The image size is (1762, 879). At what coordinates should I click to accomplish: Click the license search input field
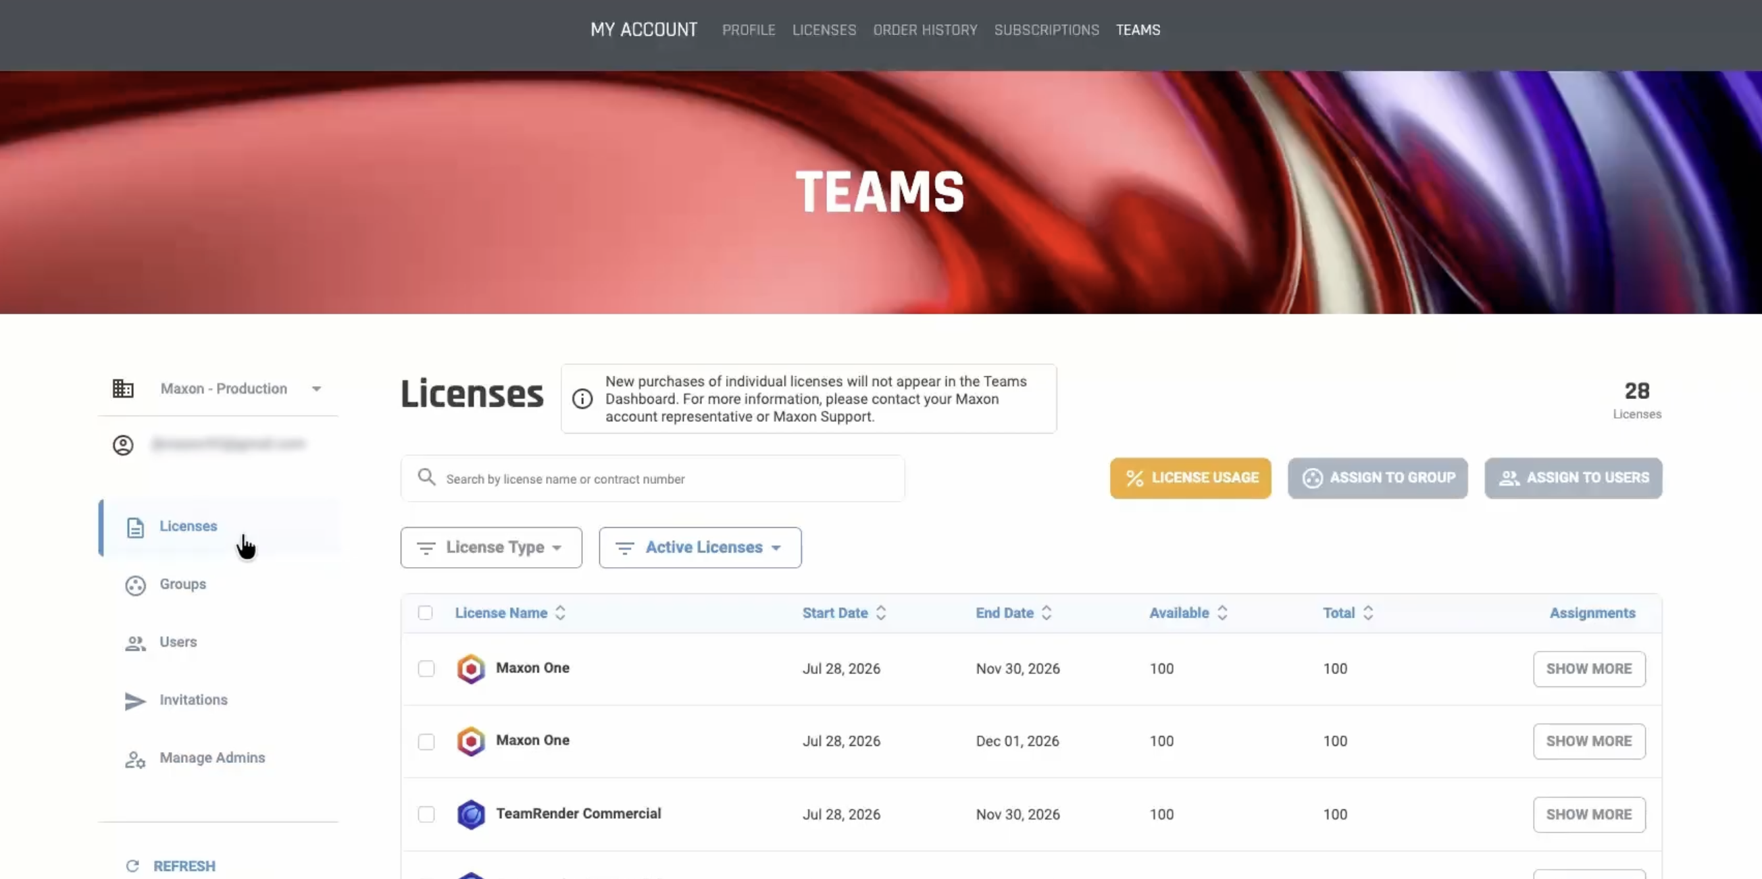coord(653,479)
